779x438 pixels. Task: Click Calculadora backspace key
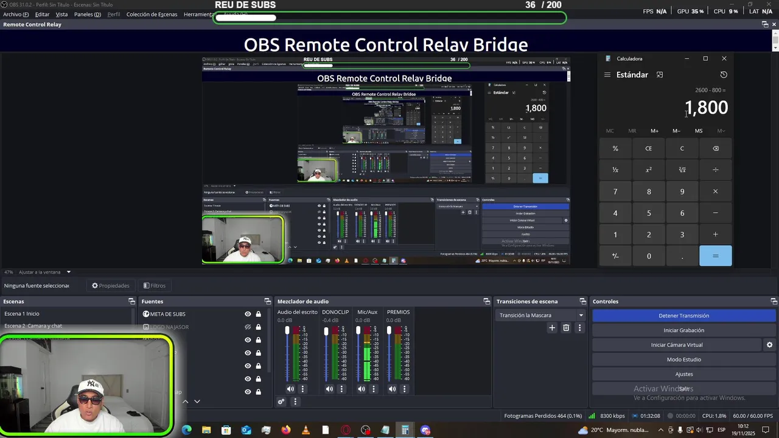[715, 148]
